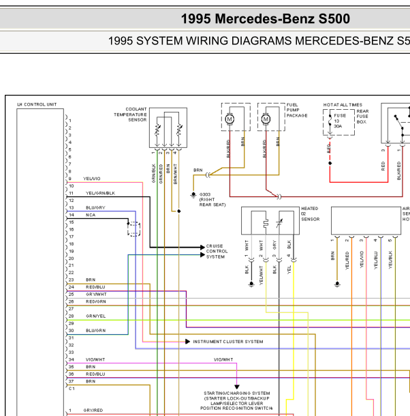
Task: Click the "G303 (RIGHT REAR SEAT)" label
Action: tap(212, 200)
